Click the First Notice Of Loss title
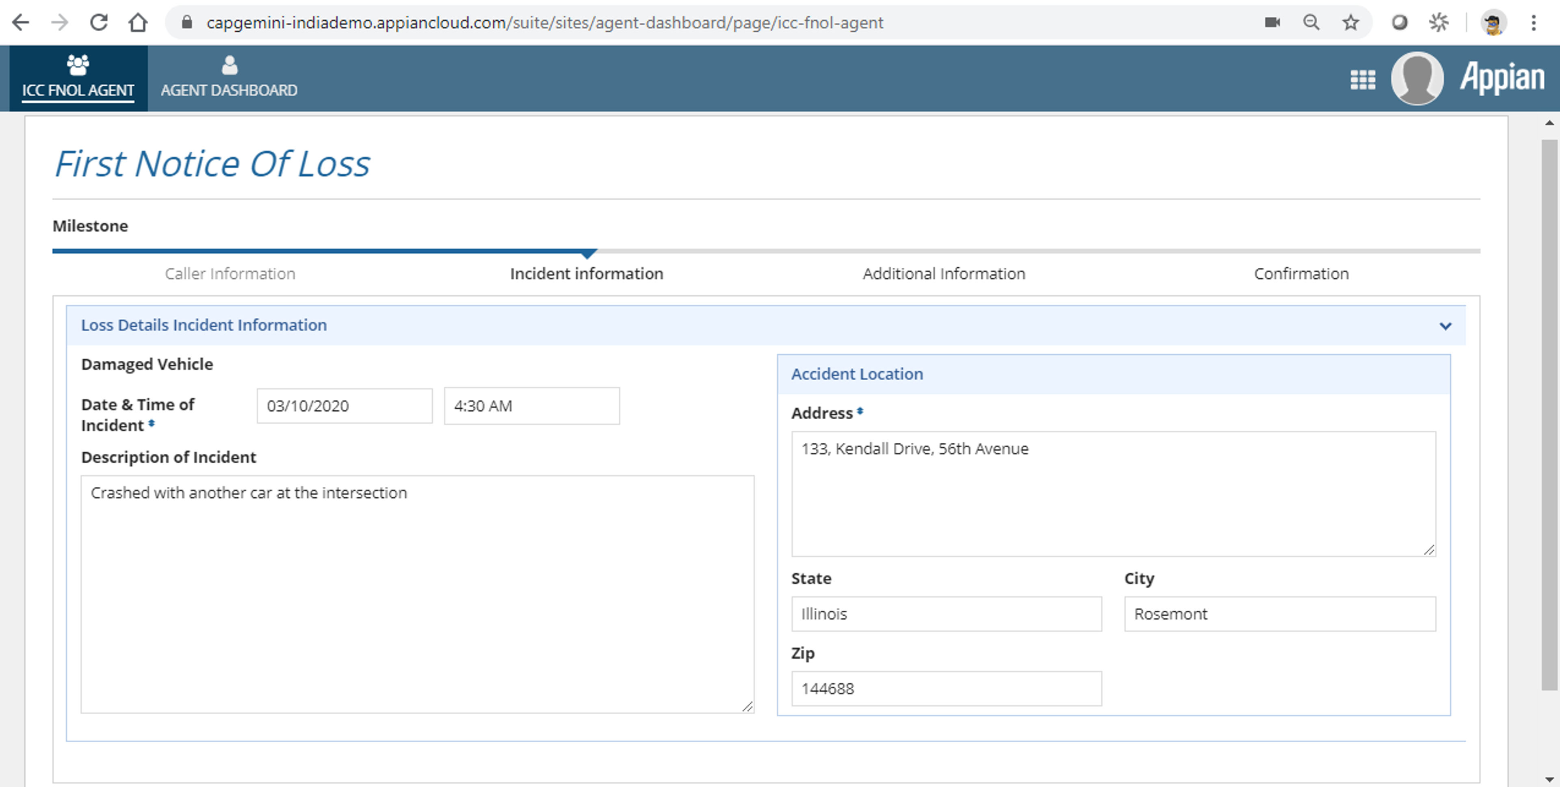 tap(212, 164)
